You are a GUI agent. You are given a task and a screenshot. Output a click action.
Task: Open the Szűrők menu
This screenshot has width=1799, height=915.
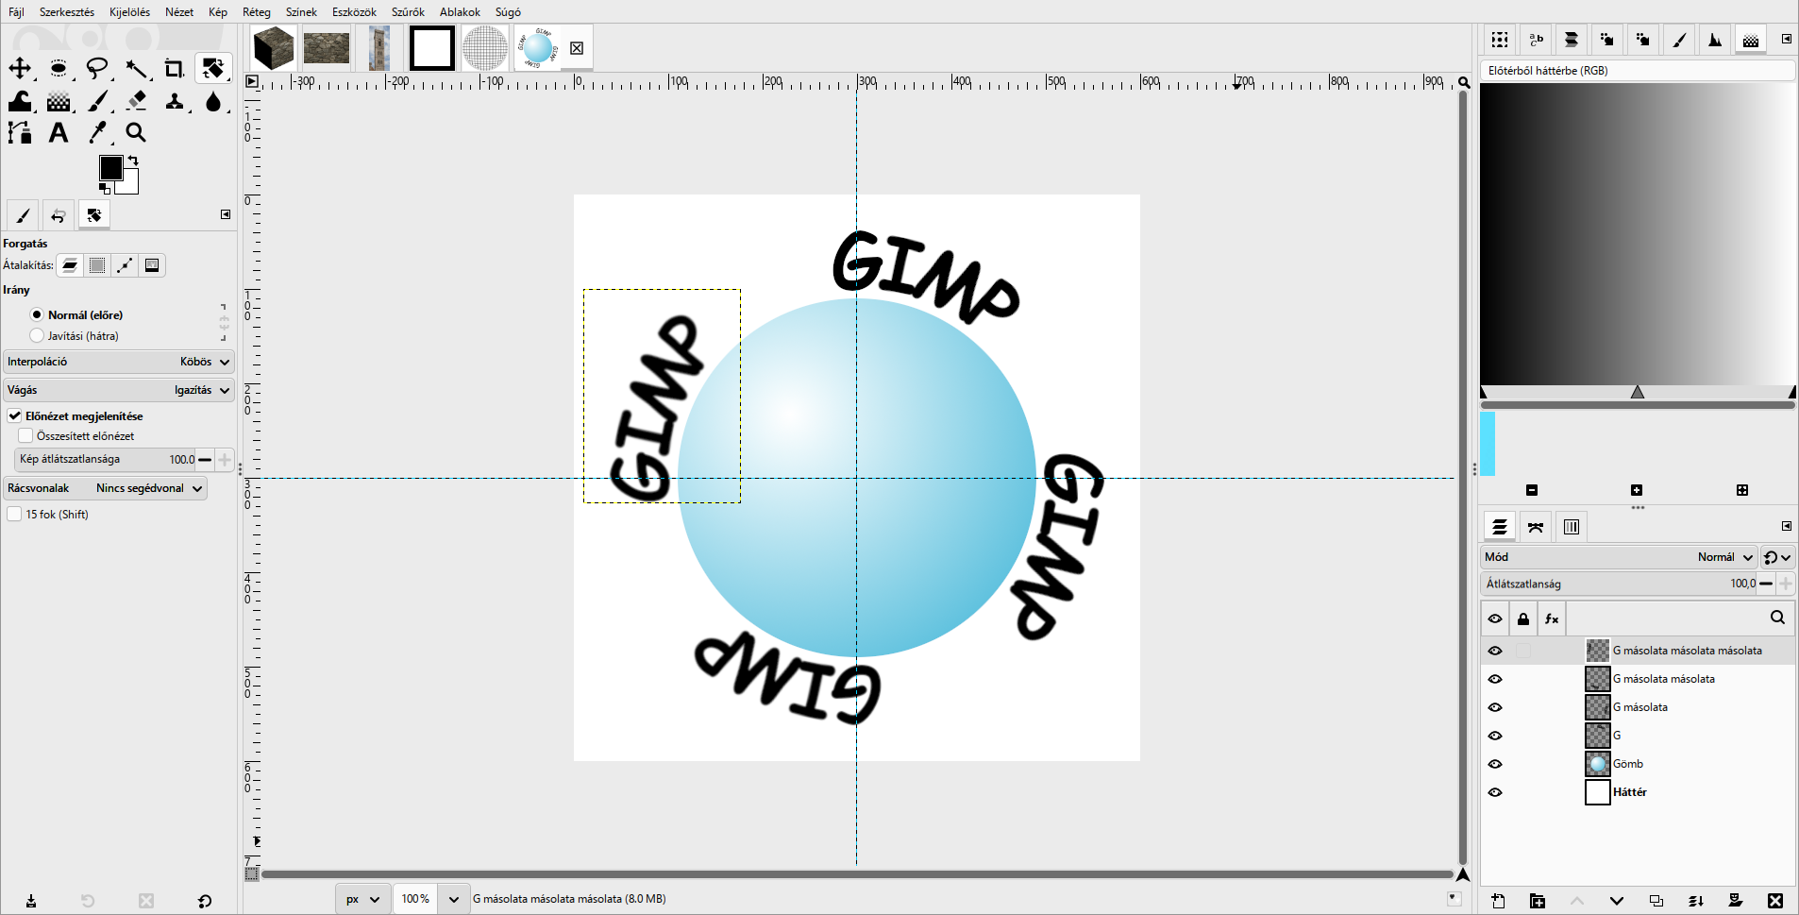pos(408,12)
